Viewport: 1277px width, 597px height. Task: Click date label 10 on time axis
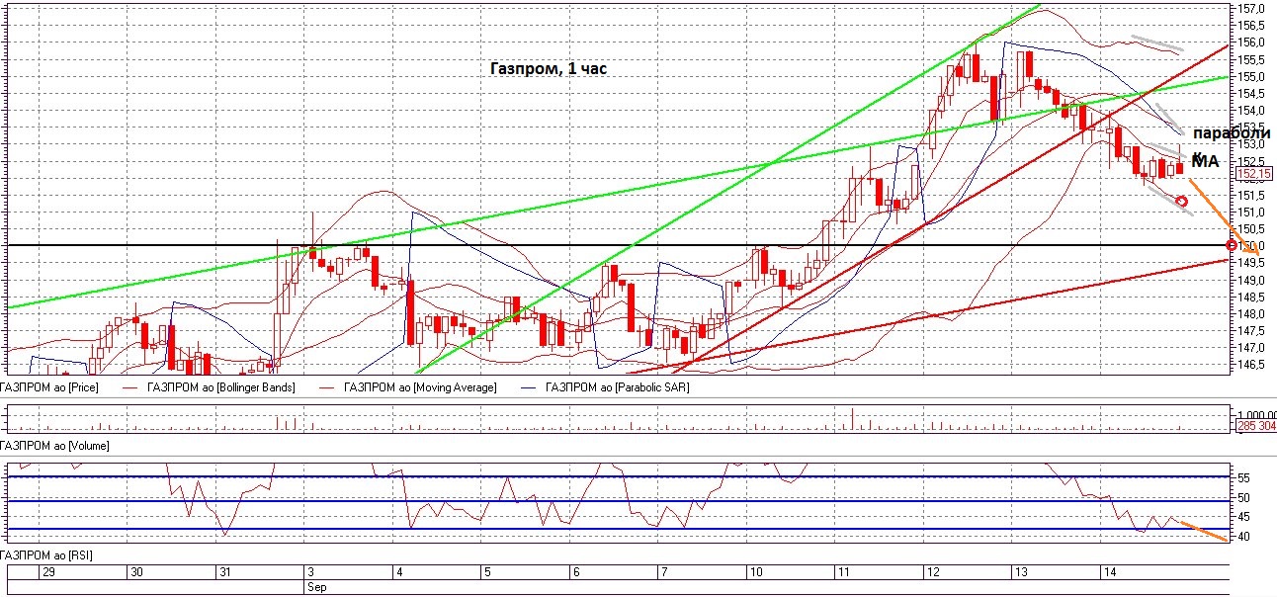pos(755,572)
